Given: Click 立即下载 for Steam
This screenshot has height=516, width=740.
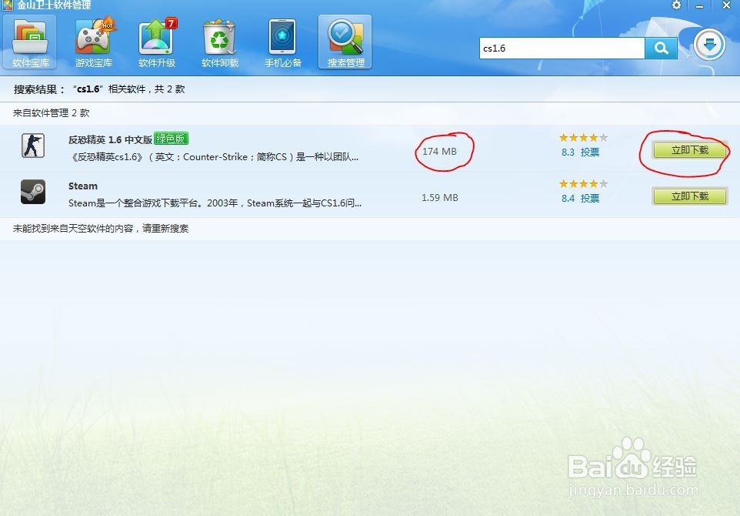Looking at the screenshot, I should [689, 196].
